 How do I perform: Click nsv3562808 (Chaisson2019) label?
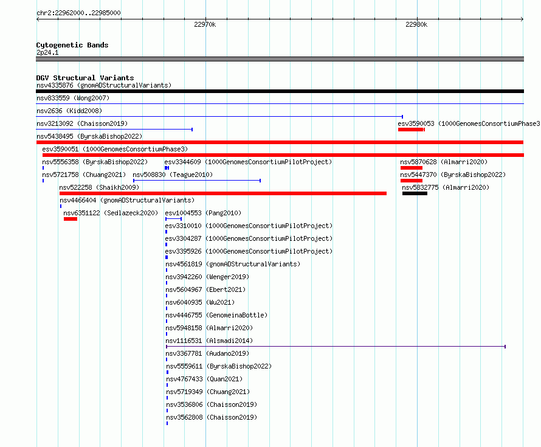coord(212,417)
